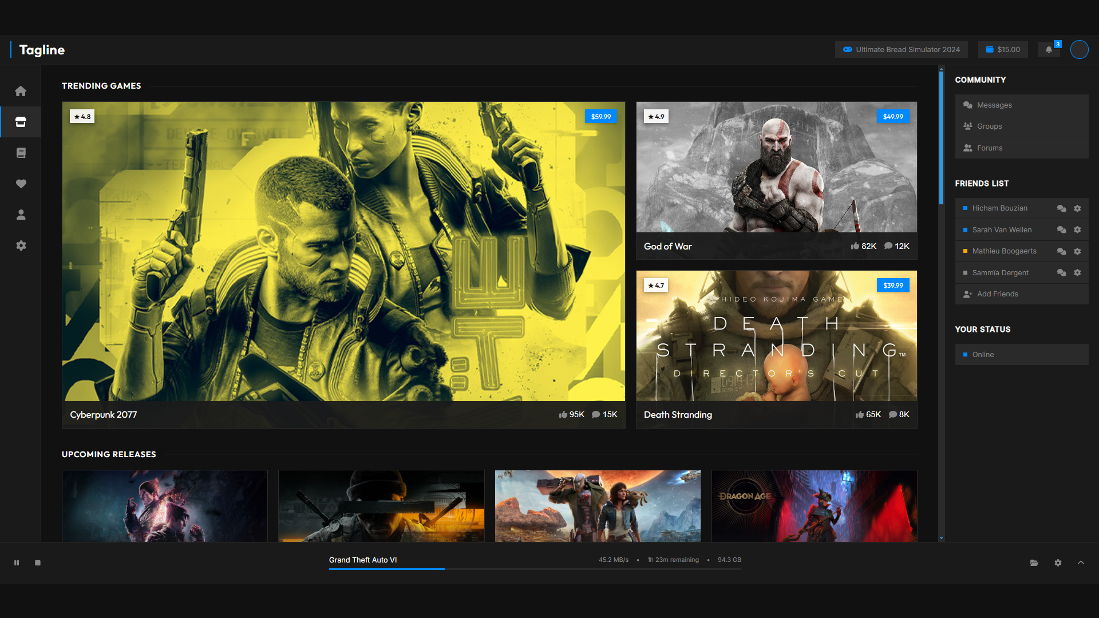Select friend name Mathieu Boogaerts
This screenshot has width=1099, height=618.
point(1004,251)
